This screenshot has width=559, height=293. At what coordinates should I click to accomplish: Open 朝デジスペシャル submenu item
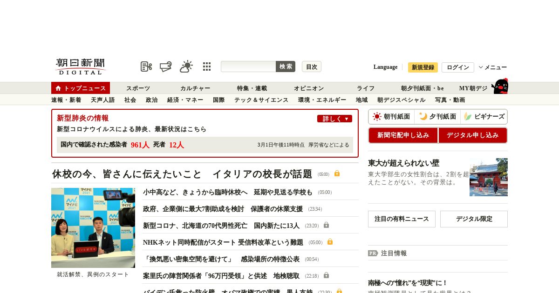click(x=401, y=100)
